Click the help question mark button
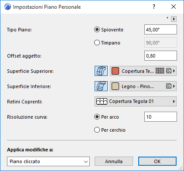This screenshot has height=171, width=184. coord(154,7)
